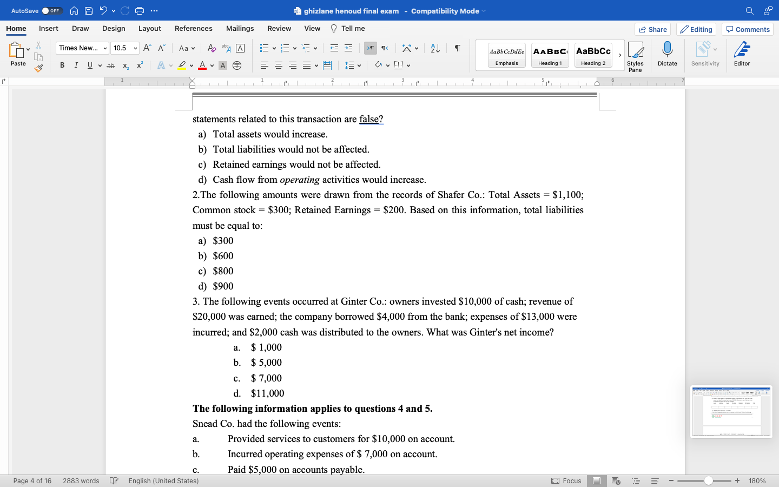The width and height of the screenshot is (779, 487).
Task: Switch to Web Layout view in the status bar
Action: [x=616, y=481]
